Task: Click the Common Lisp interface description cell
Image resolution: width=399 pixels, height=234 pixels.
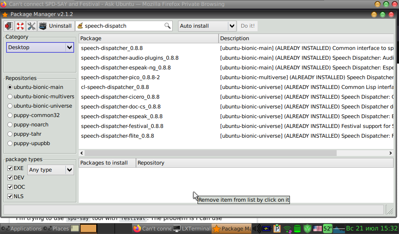Action: 307,87
